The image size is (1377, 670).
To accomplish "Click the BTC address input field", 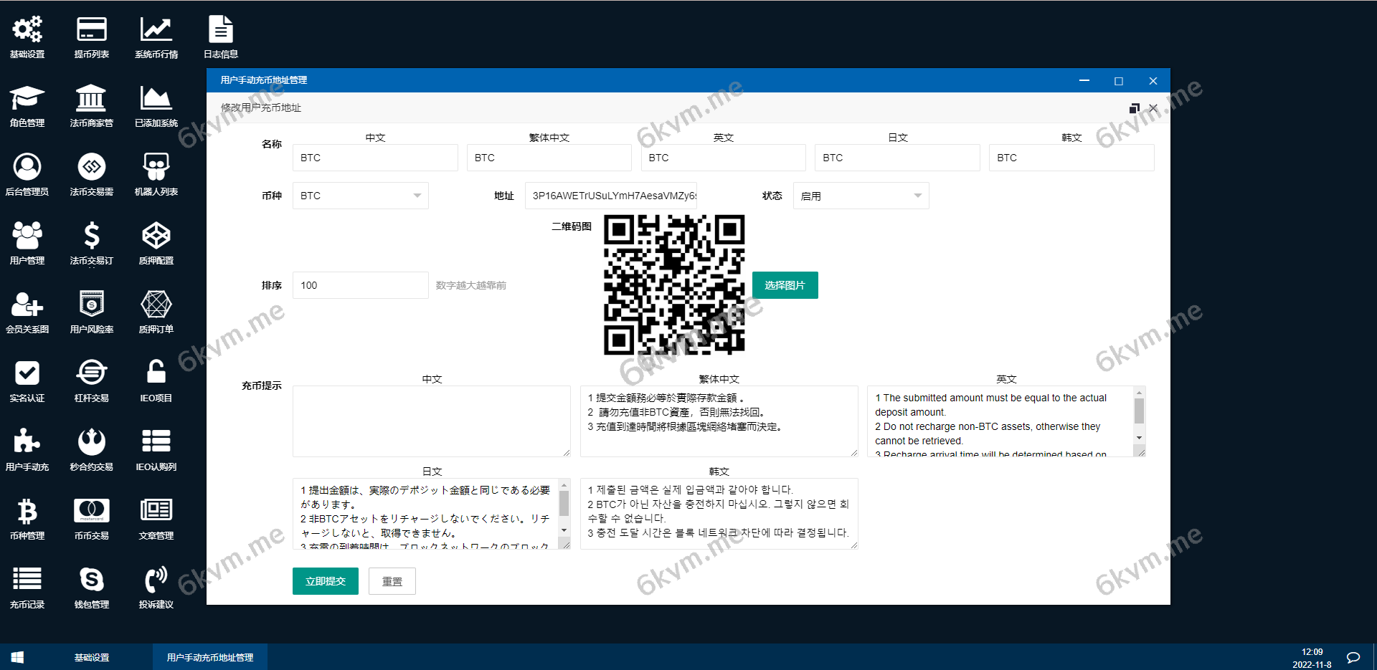I will [611, 195].
